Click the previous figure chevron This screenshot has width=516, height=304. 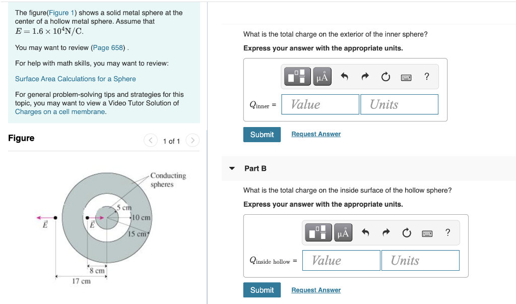tap(150, 141)
